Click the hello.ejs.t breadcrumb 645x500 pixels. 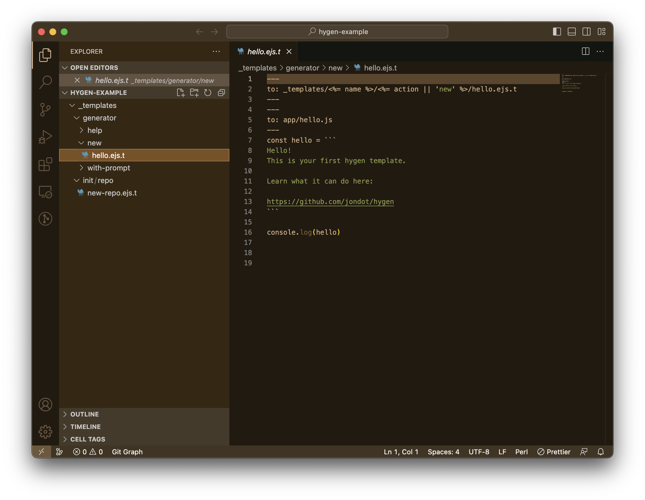(375, 68)
